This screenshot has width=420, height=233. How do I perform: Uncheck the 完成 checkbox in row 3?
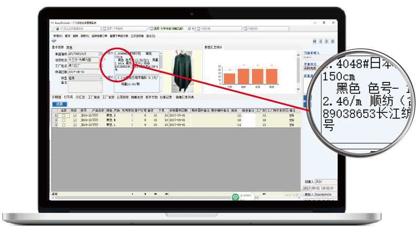(75, 124)
